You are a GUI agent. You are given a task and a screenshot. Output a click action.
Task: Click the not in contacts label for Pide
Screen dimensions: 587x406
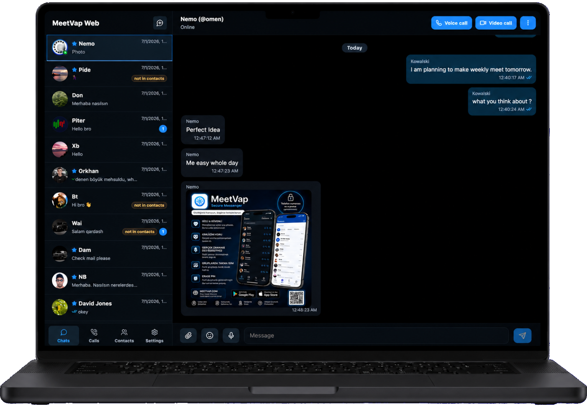click(149, 78)
